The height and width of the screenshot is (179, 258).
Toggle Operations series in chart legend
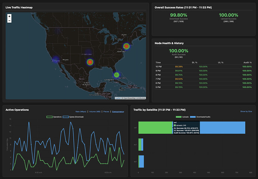click(55, 117)
